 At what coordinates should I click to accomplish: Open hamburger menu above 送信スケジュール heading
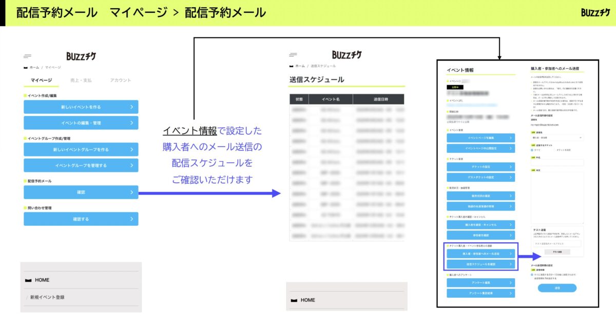(293, 54)
